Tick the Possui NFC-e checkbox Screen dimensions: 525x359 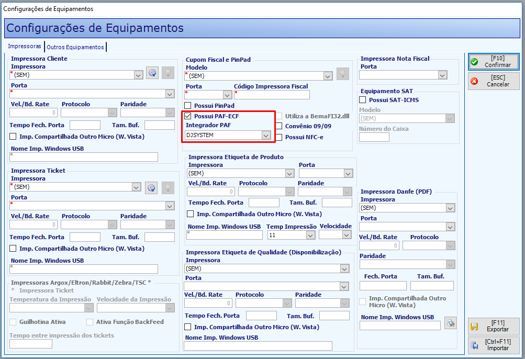[x=278, y=137]
